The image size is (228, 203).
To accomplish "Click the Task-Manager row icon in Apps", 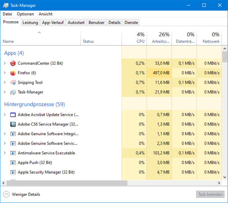I will pos(13,92).
